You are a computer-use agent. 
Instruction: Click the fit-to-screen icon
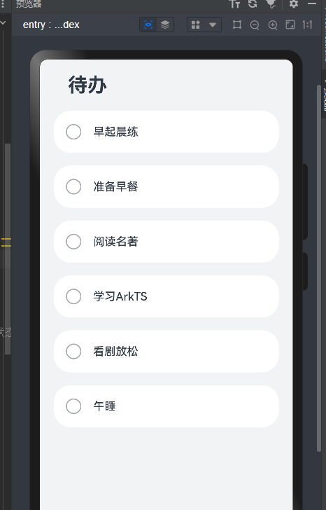(x=290, y=25)
